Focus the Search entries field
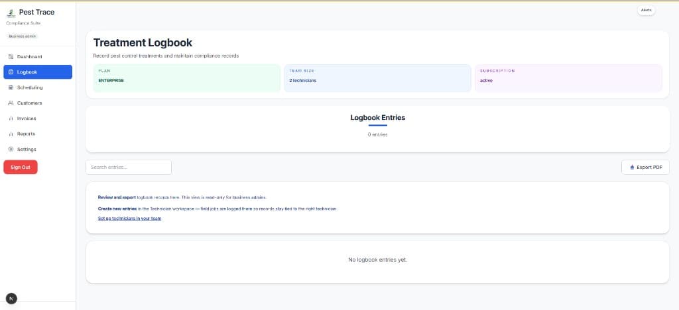This screenshot has width=679, height=310. 129,168
